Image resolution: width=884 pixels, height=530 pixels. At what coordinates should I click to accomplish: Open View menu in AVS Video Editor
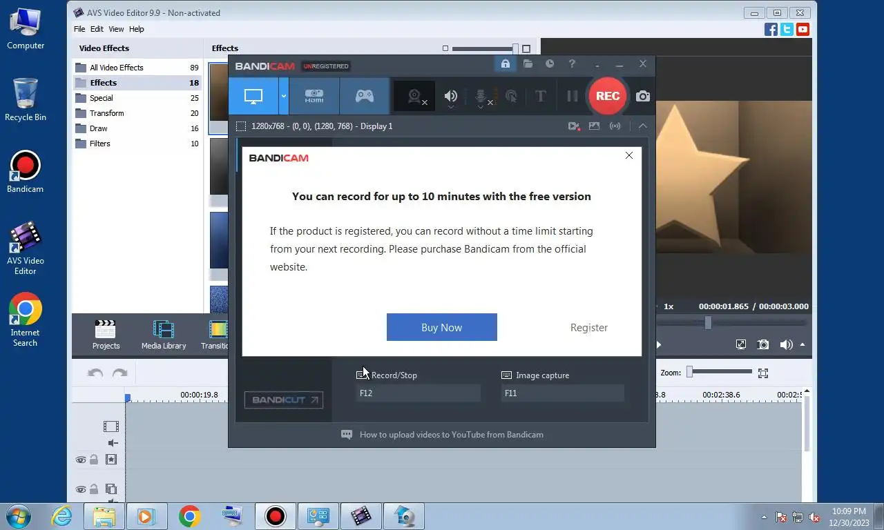click(x=116, y=29)
